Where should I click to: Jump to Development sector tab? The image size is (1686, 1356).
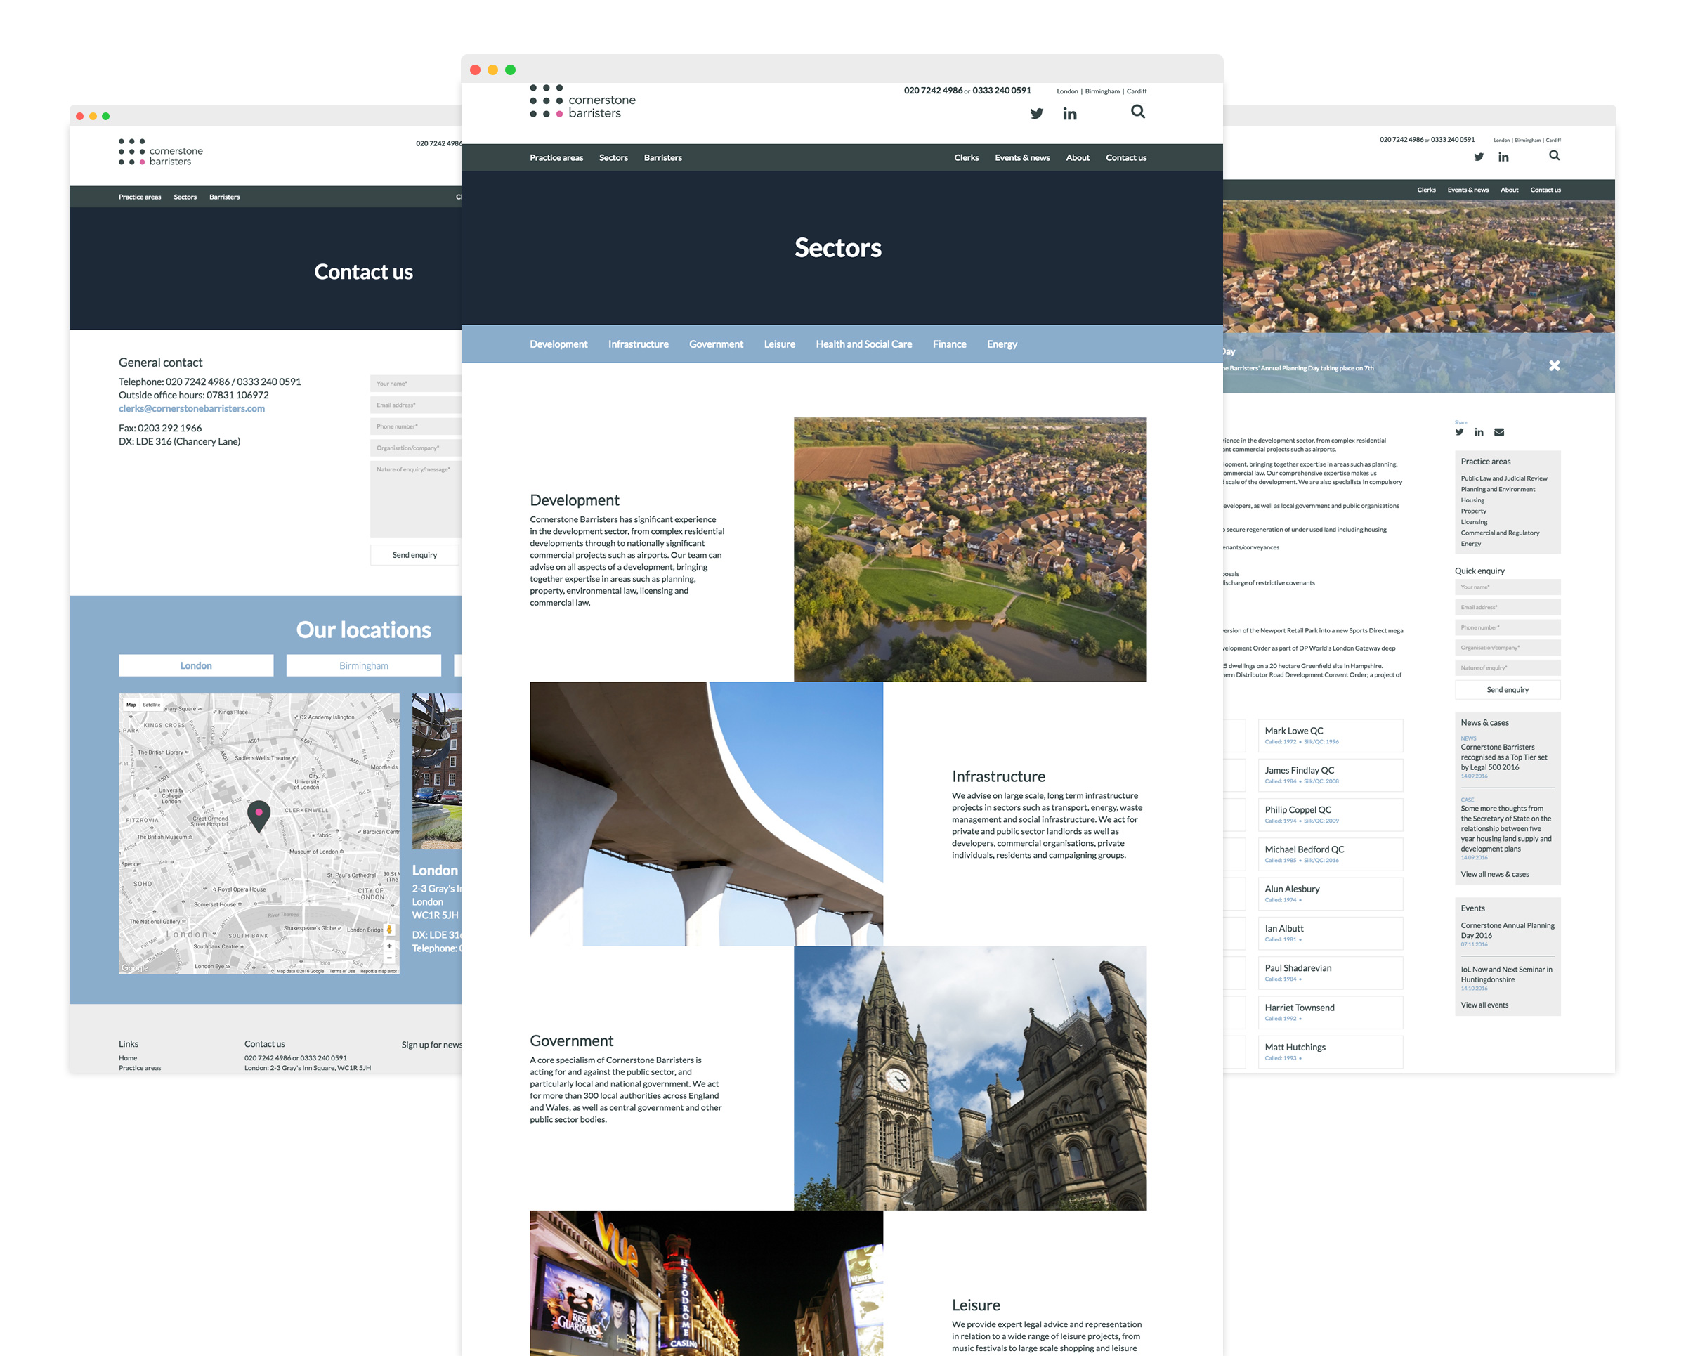point(558,344)
